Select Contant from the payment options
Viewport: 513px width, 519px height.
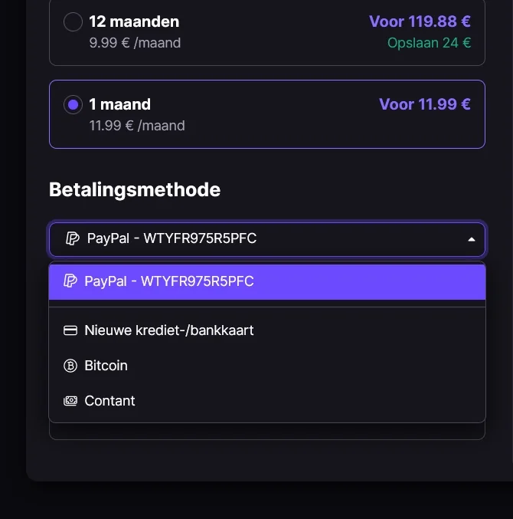point(109,401)
